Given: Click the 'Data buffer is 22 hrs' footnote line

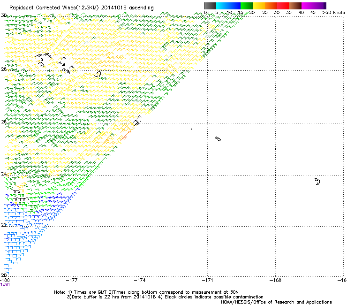Looking at the screenshot, I should 165,297.
